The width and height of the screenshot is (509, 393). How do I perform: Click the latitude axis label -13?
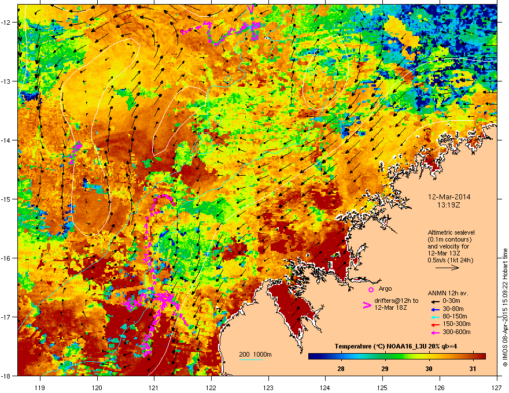point(6,81)
